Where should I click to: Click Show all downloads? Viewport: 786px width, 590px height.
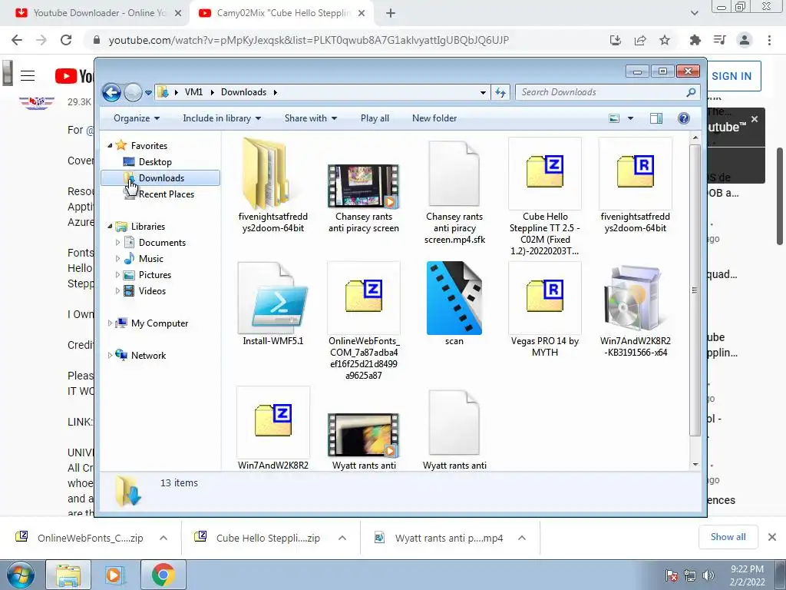(x=728, y=537)
